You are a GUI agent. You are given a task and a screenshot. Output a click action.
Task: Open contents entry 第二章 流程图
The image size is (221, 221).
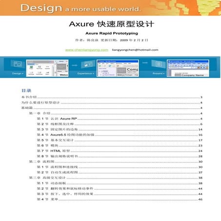[x=116, y=161]
